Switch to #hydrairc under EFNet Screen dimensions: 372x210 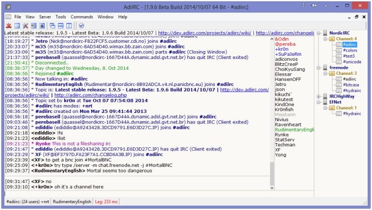(352, 114)
